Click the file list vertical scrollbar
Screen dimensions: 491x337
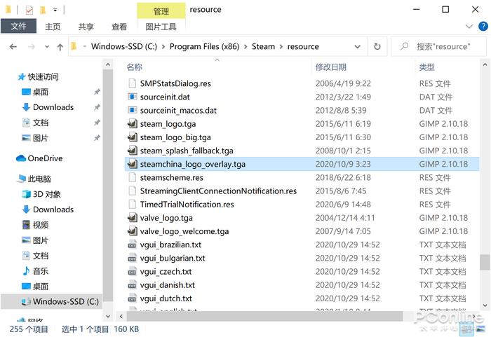click(x=485, y=261)
